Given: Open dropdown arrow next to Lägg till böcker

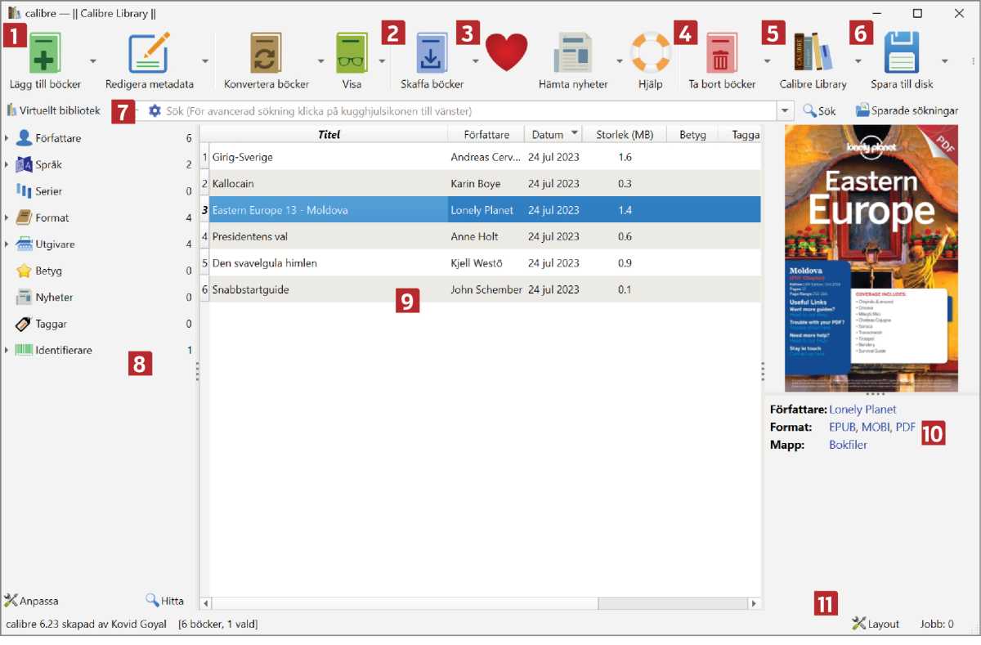Looking at the screenshot, I should click(93, 61).
